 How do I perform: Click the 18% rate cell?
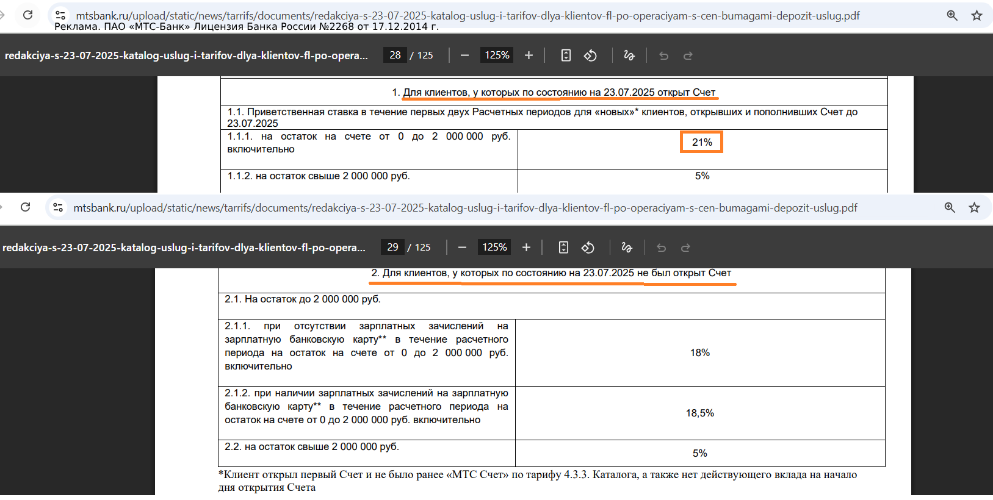pyautogui.click(x=700, y=352)
